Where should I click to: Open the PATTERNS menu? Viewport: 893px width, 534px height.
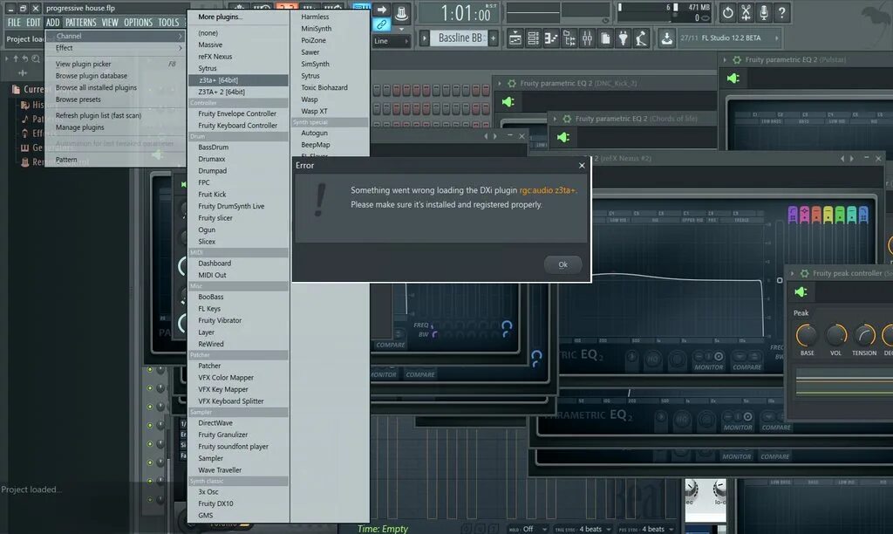[80, 22]
